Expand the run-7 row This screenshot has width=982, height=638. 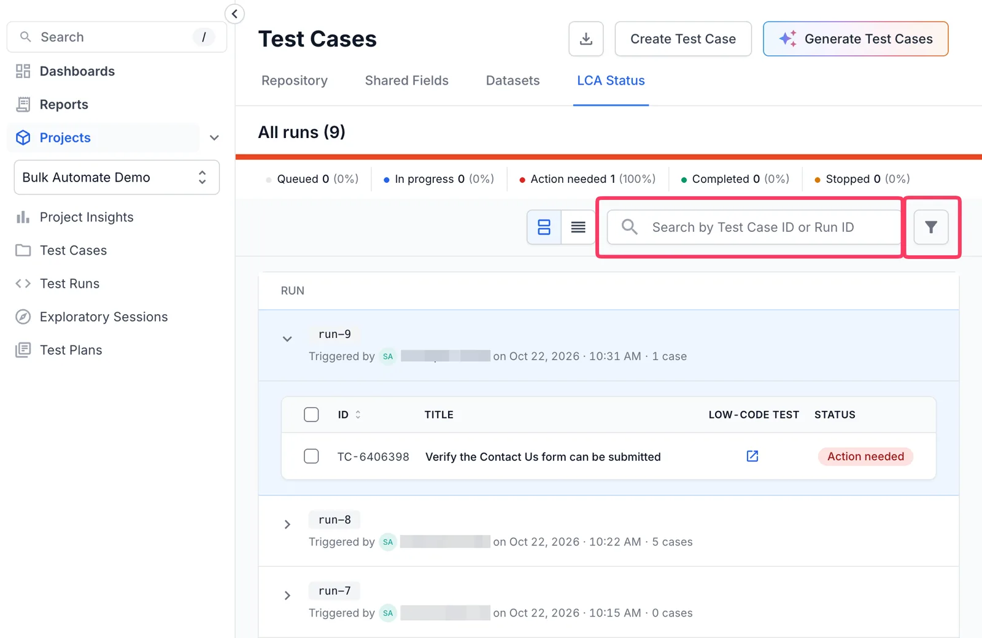point(287,596)
